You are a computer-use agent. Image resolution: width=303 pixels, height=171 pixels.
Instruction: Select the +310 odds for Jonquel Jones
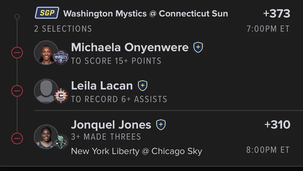click(277, 125)
